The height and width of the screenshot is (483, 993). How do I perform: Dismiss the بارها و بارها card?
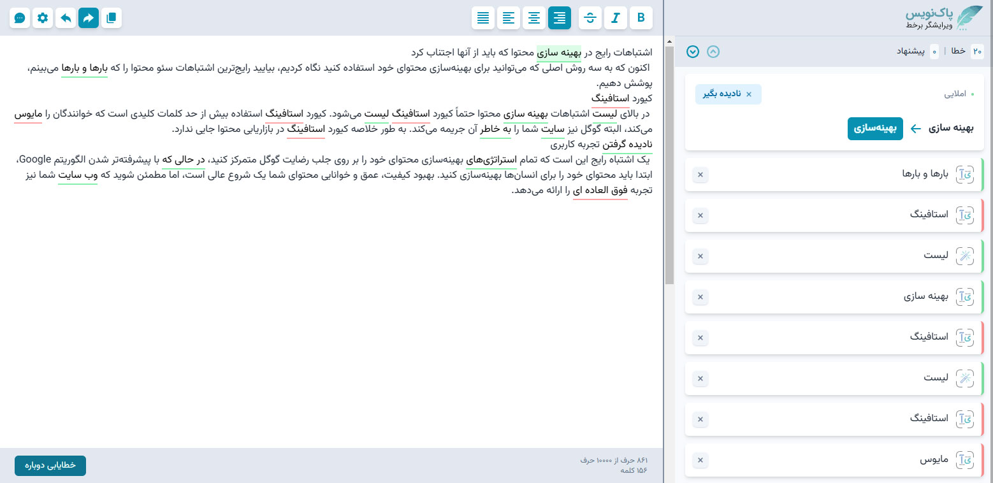coord(700,175)
